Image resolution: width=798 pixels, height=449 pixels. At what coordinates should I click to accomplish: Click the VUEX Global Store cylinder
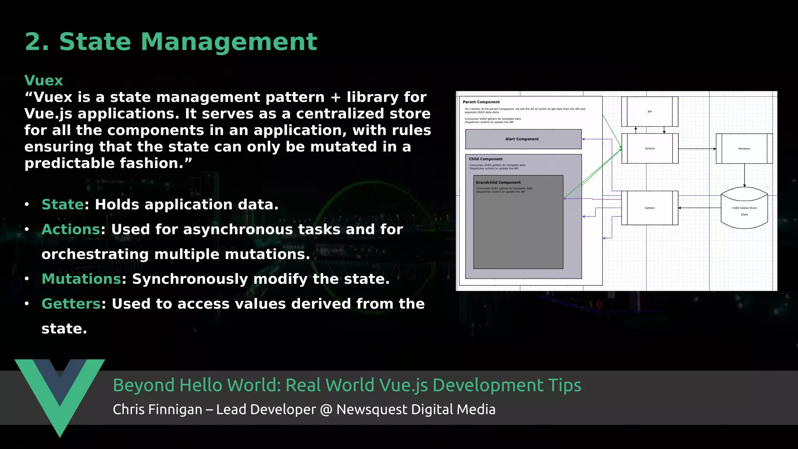(744, 208)
